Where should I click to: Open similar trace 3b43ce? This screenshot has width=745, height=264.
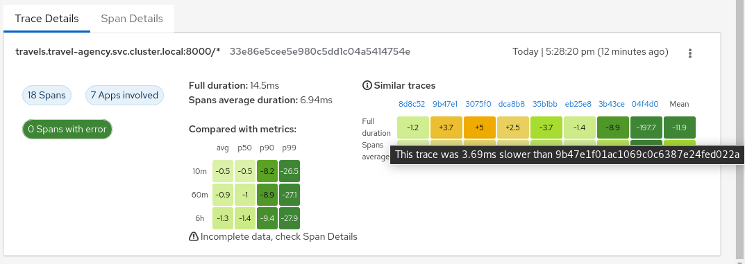[612, 104]
